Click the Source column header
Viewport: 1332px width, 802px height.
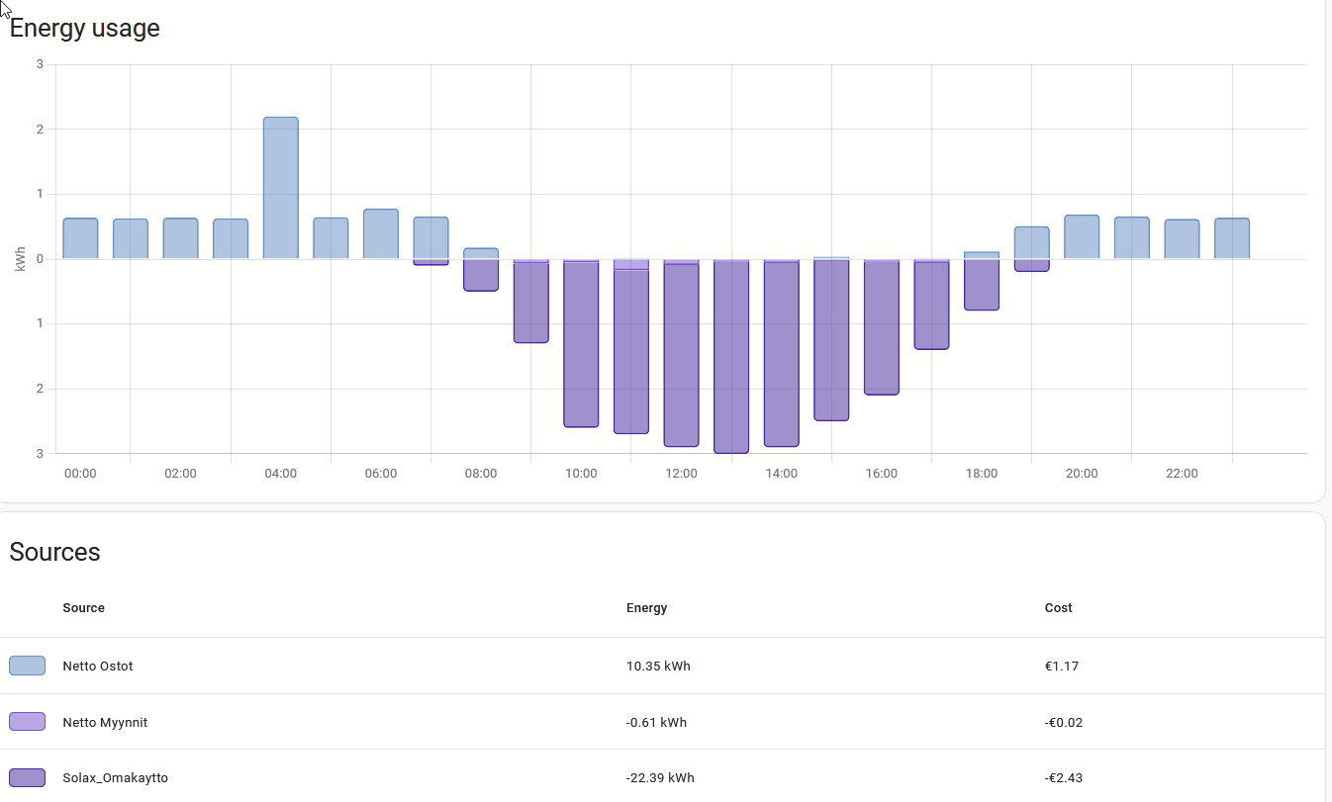(83, 608)
